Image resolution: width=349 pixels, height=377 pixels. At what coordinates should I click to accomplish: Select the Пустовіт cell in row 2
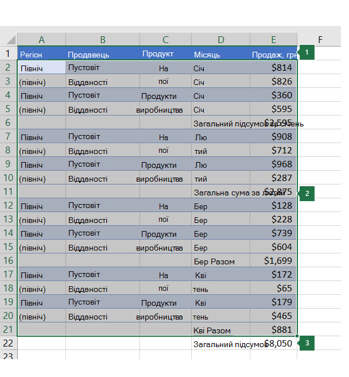[103, 67]
